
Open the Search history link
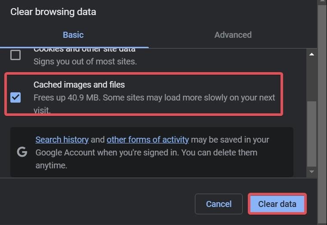[x=62, y=140]
